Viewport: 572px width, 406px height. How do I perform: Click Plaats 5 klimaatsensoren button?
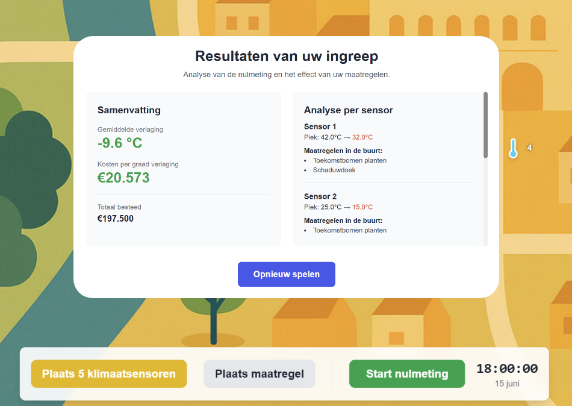pos(109,374)
